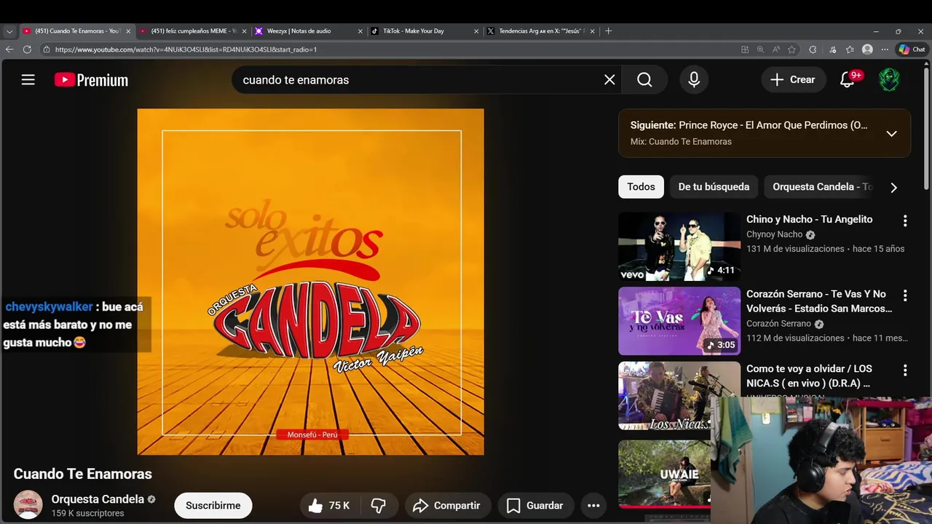Clear the search text with the X
This screenshot has width=932, height=524.
click(x=609, y=80)
